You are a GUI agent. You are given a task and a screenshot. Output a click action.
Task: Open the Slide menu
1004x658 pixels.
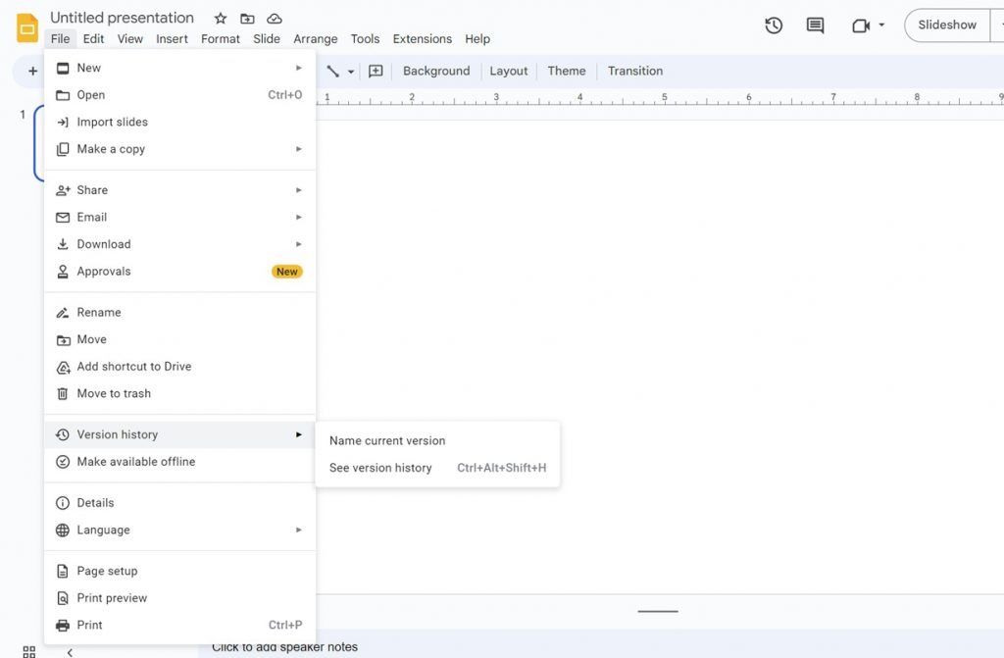(x=267, y=39)
